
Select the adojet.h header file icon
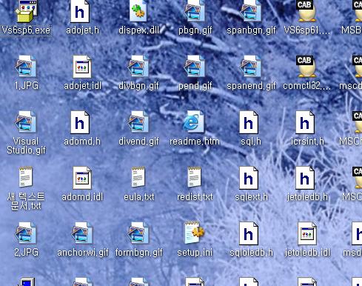(x=80, y=11)
